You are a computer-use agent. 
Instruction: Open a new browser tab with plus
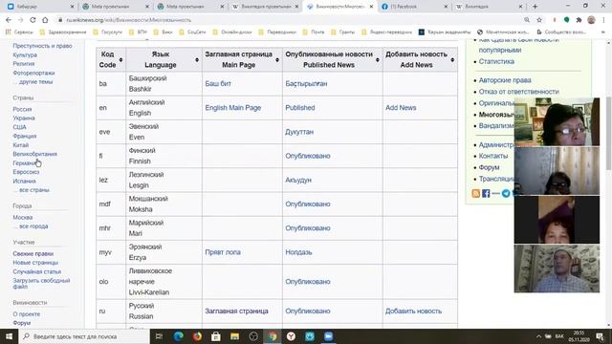pyautogui.click(x=535, y=7)
